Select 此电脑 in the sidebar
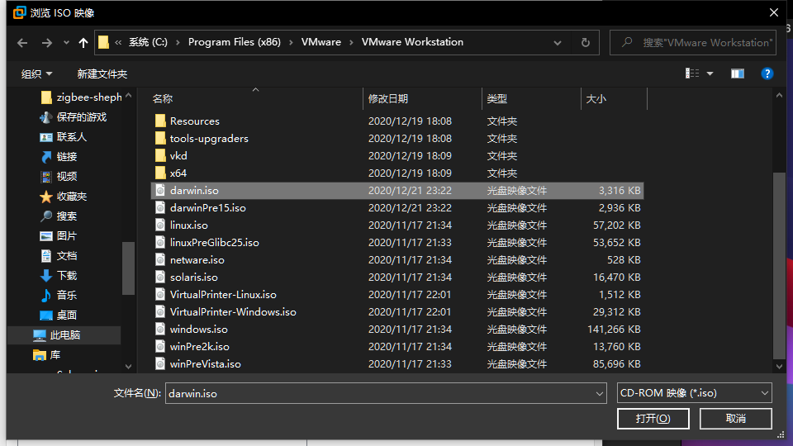 click(x=64, y=334)
